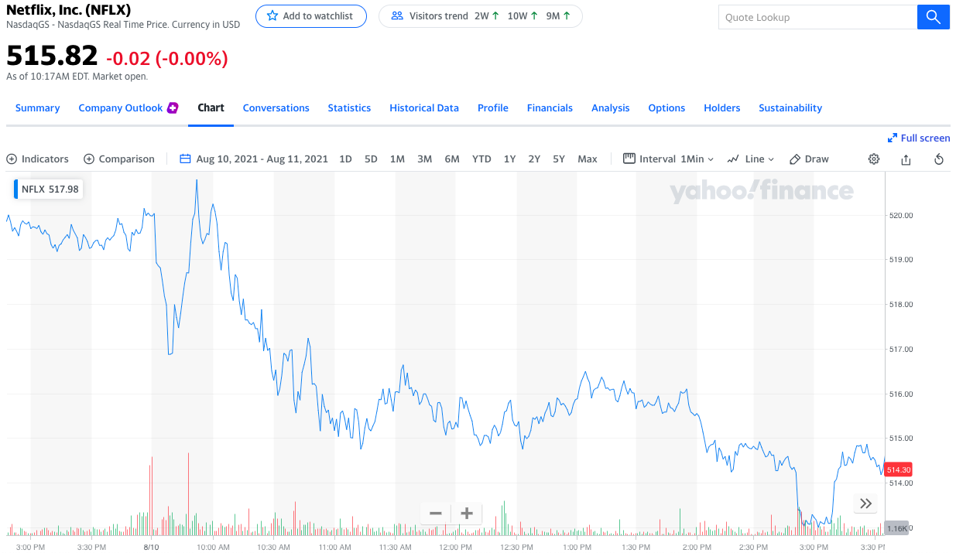Open the Profile tab
956x553 pixels.
(493, 108)
